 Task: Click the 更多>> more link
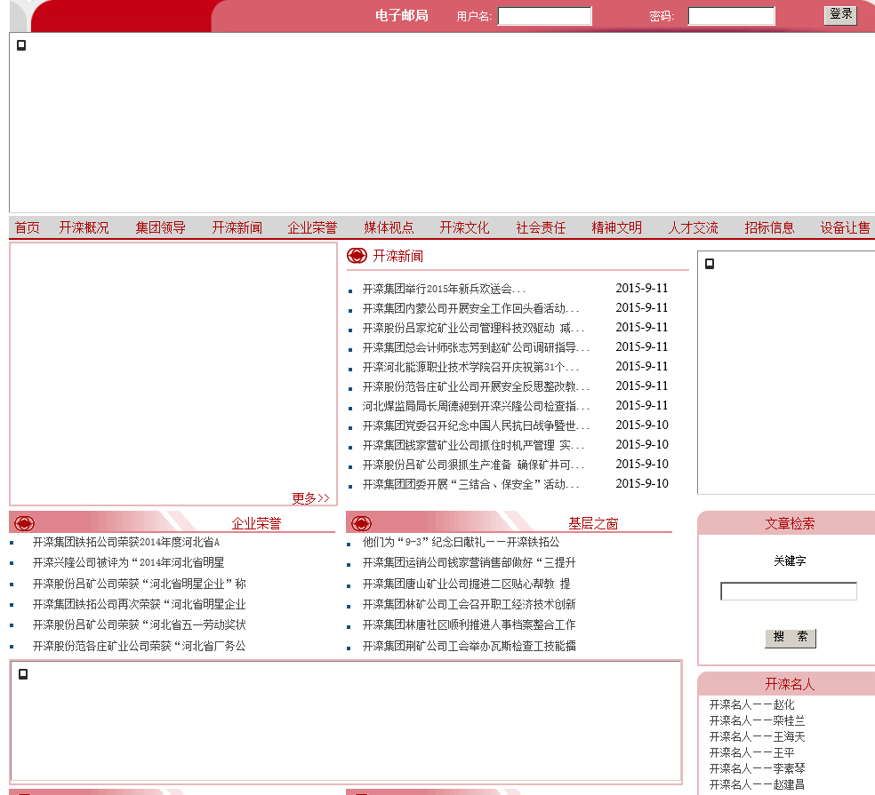pos(311,497)
